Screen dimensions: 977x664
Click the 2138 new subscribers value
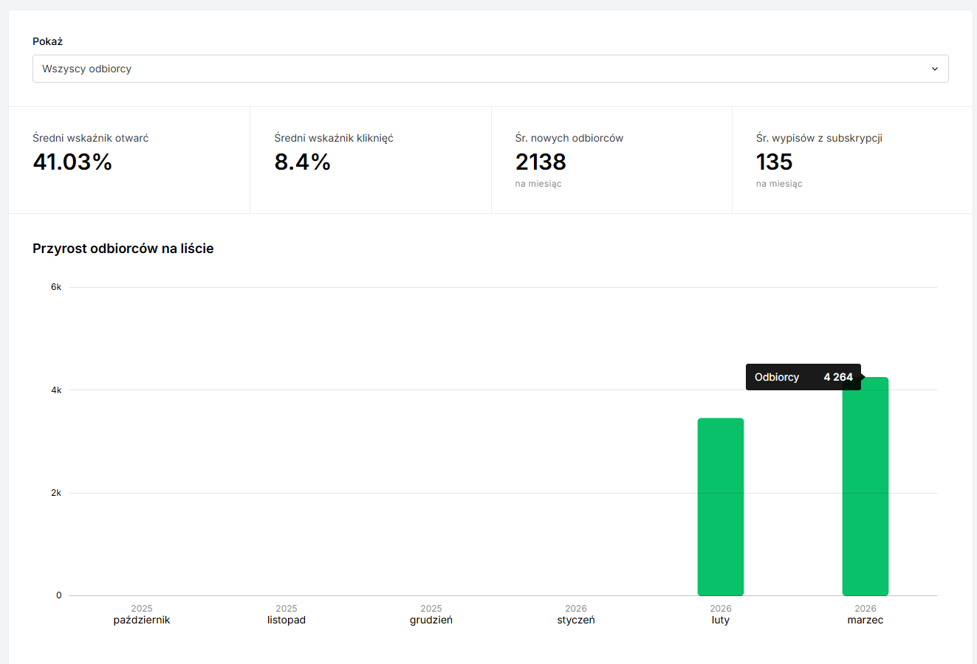pyautogui.click(x=541, y=162)
